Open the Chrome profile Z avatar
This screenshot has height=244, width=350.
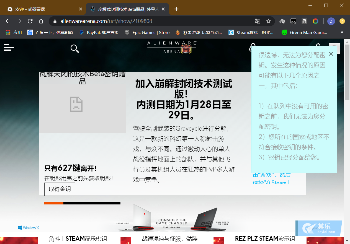pyautogui.click(x=331, y=21)
